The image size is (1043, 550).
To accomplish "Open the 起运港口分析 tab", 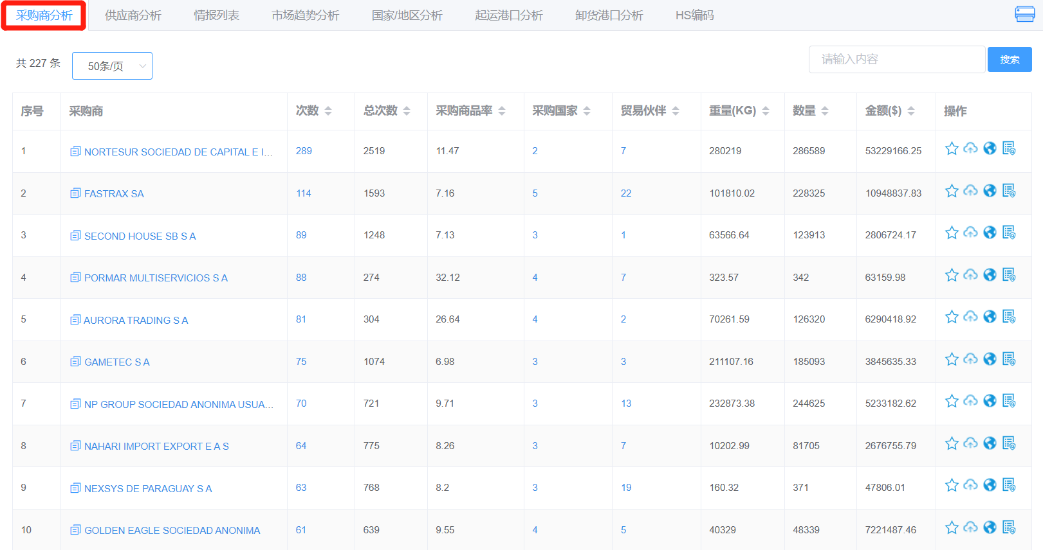I will [x=509, y=15].
